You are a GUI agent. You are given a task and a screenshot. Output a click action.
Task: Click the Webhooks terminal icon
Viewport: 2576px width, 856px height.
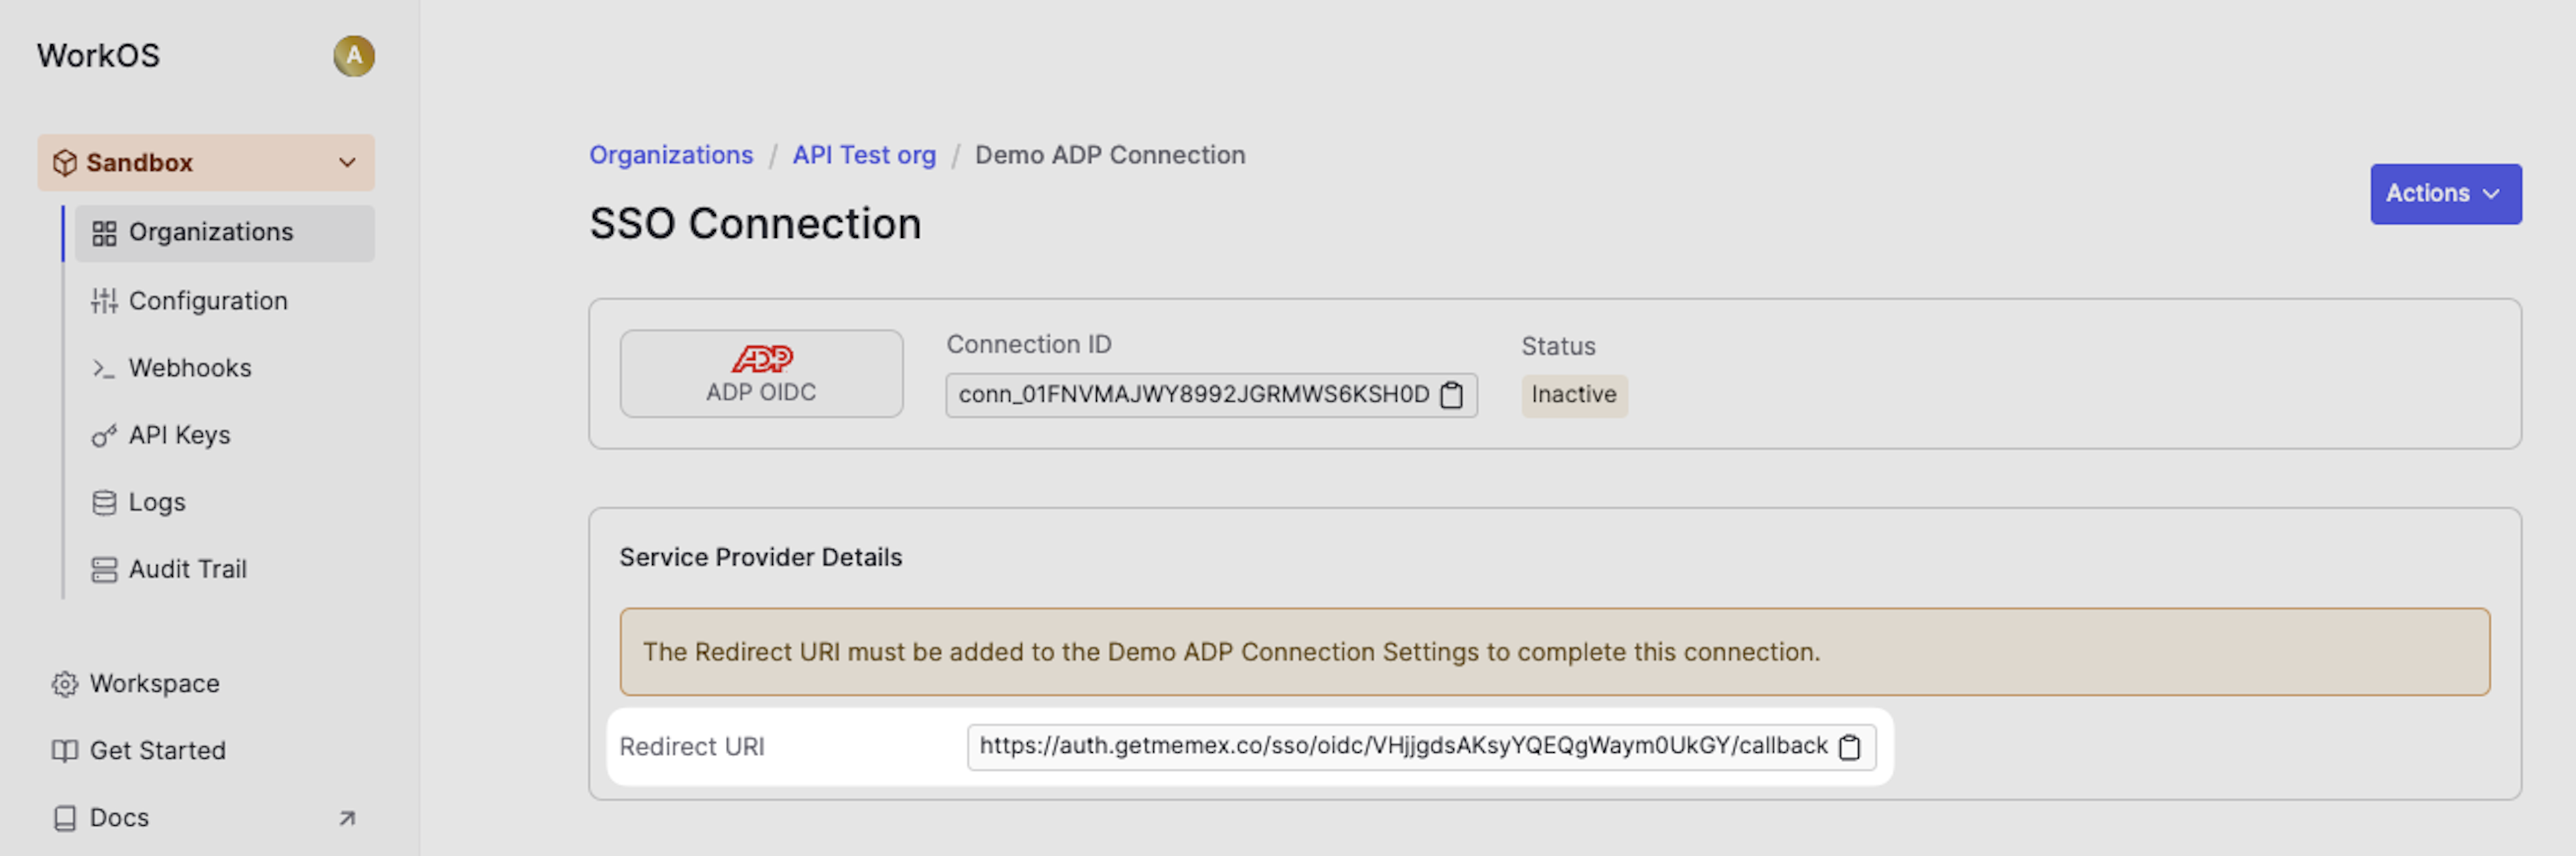coord(103,369)
